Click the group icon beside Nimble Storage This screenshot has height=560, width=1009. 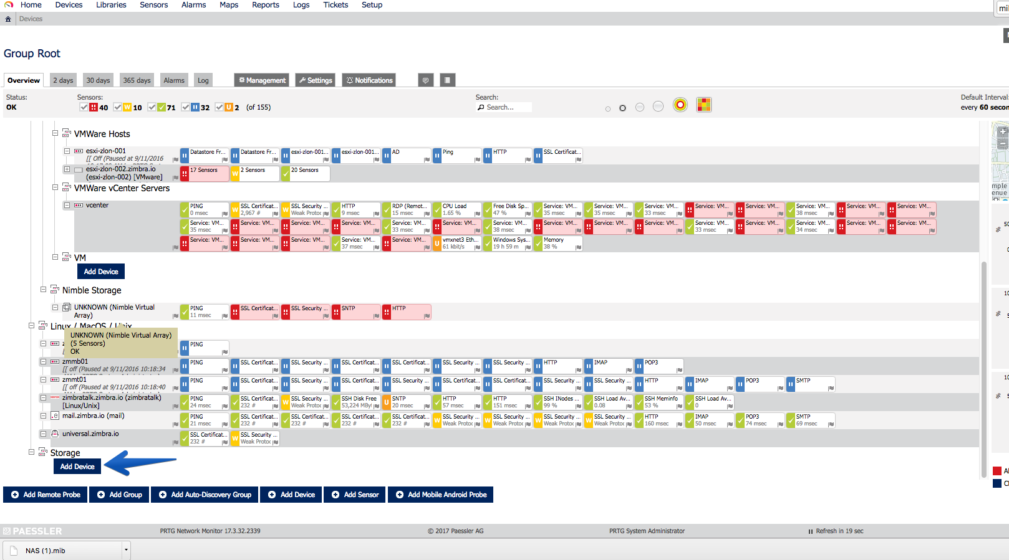(55, 290)
